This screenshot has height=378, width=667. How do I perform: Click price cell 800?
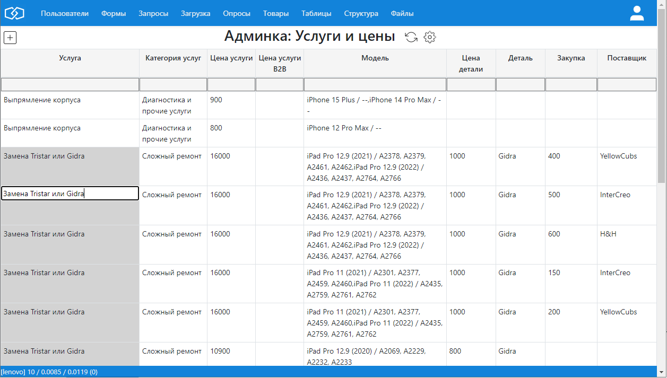231,133
